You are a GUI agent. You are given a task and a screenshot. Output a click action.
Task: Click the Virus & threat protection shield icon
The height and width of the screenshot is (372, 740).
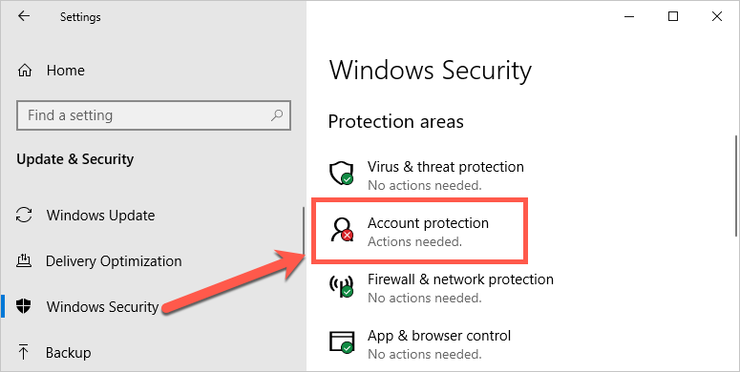pos(341,173)
